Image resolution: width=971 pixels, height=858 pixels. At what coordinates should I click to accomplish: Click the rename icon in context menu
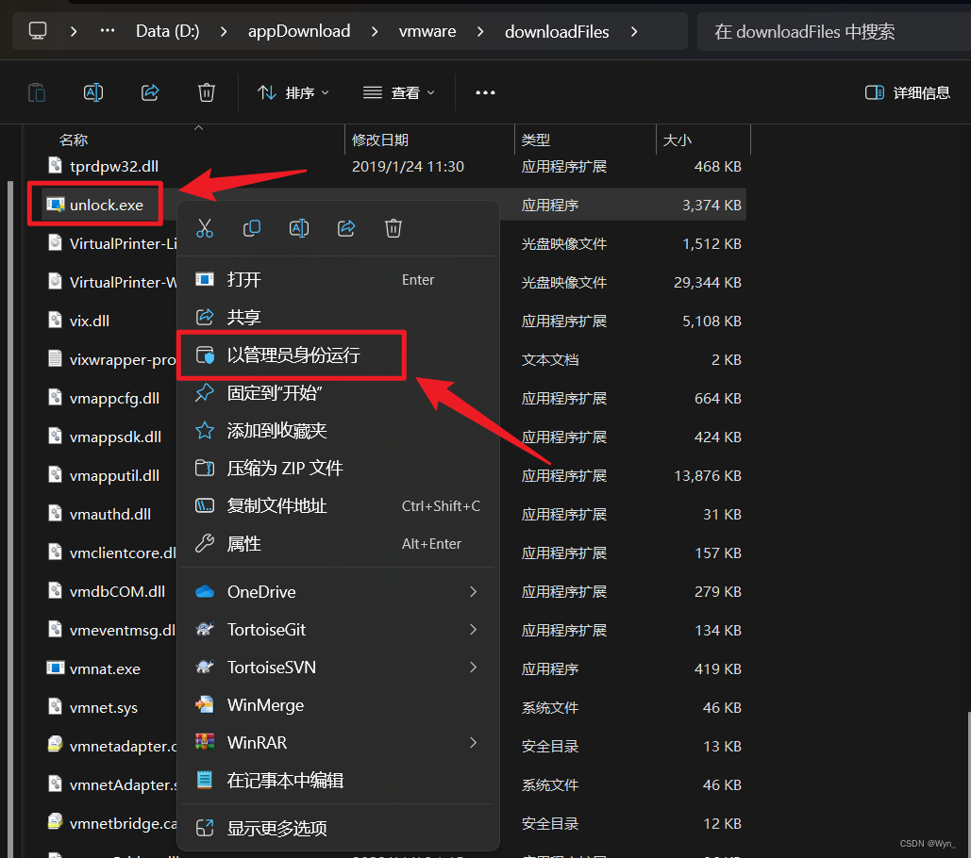coord(299,228)
